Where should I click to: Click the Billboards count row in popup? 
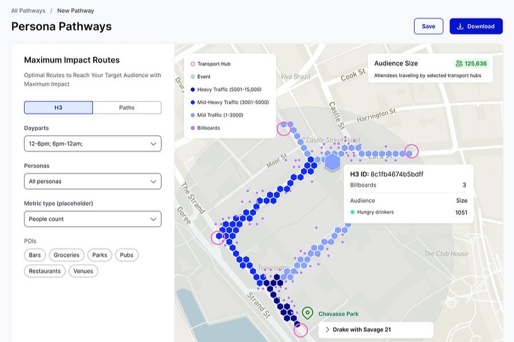coord(408,185)
